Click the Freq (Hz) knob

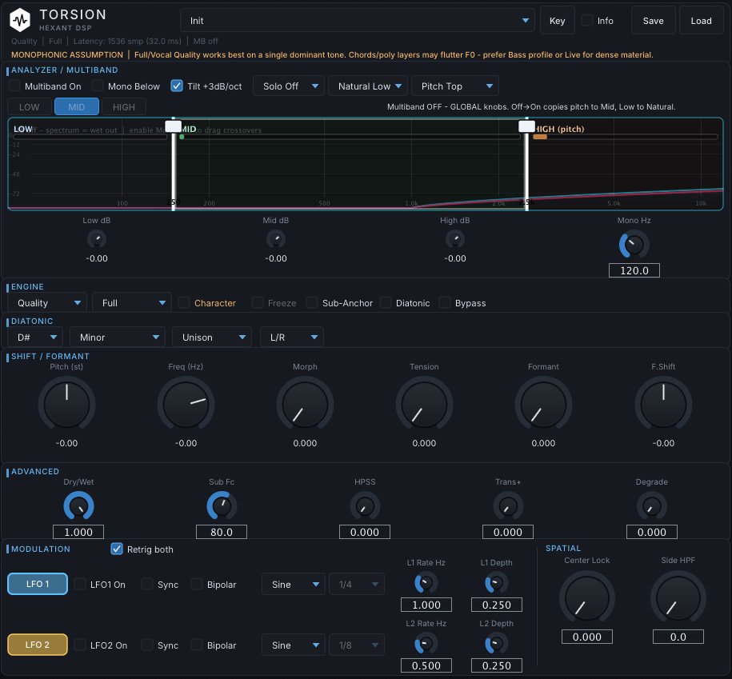(x=186, y=404)
